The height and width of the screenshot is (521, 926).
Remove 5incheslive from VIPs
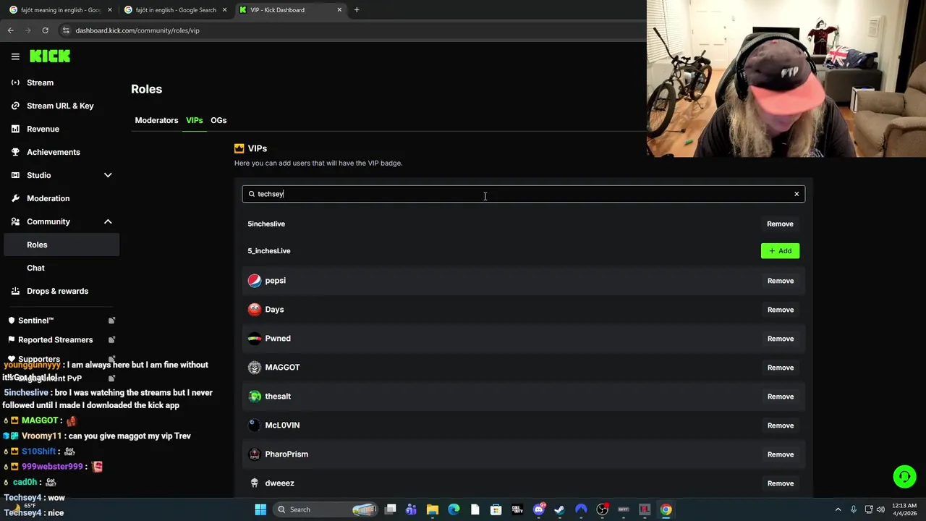780,224
